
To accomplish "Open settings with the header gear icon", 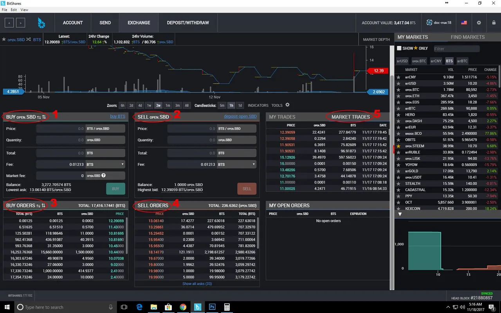I will click(479, 23).
